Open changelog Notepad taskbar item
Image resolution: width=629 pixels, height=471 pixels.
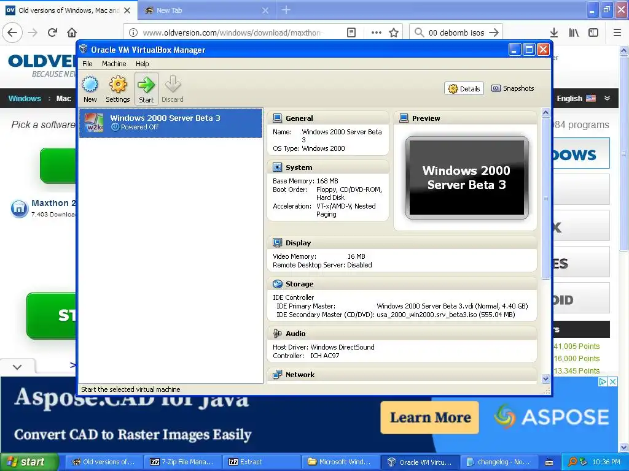click(x=499, y=462)
